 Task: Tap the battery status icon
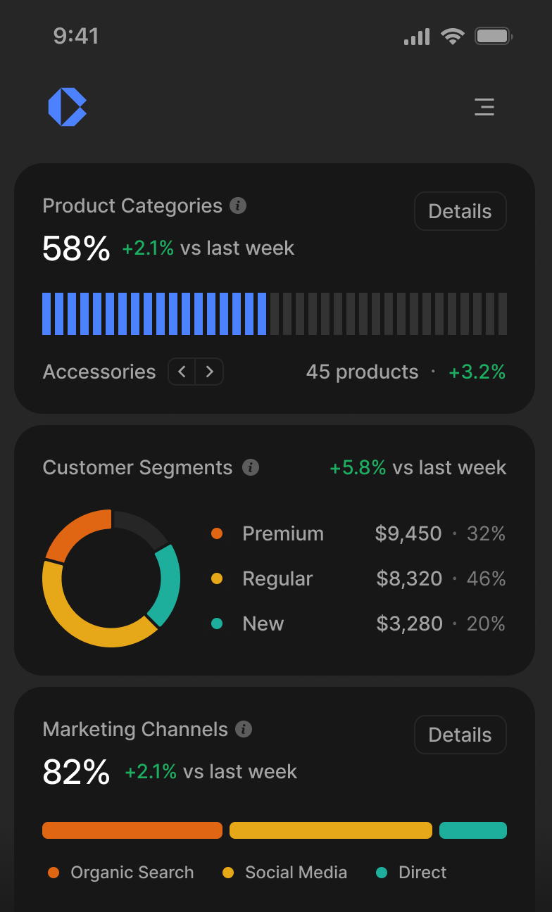[x=494, y=37]
